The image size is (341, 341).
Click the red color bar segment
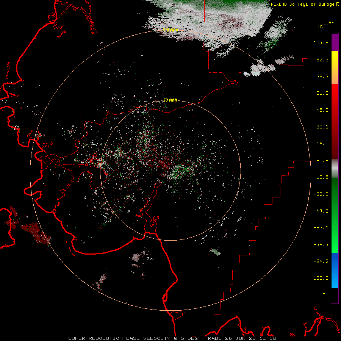pos(335,121)
